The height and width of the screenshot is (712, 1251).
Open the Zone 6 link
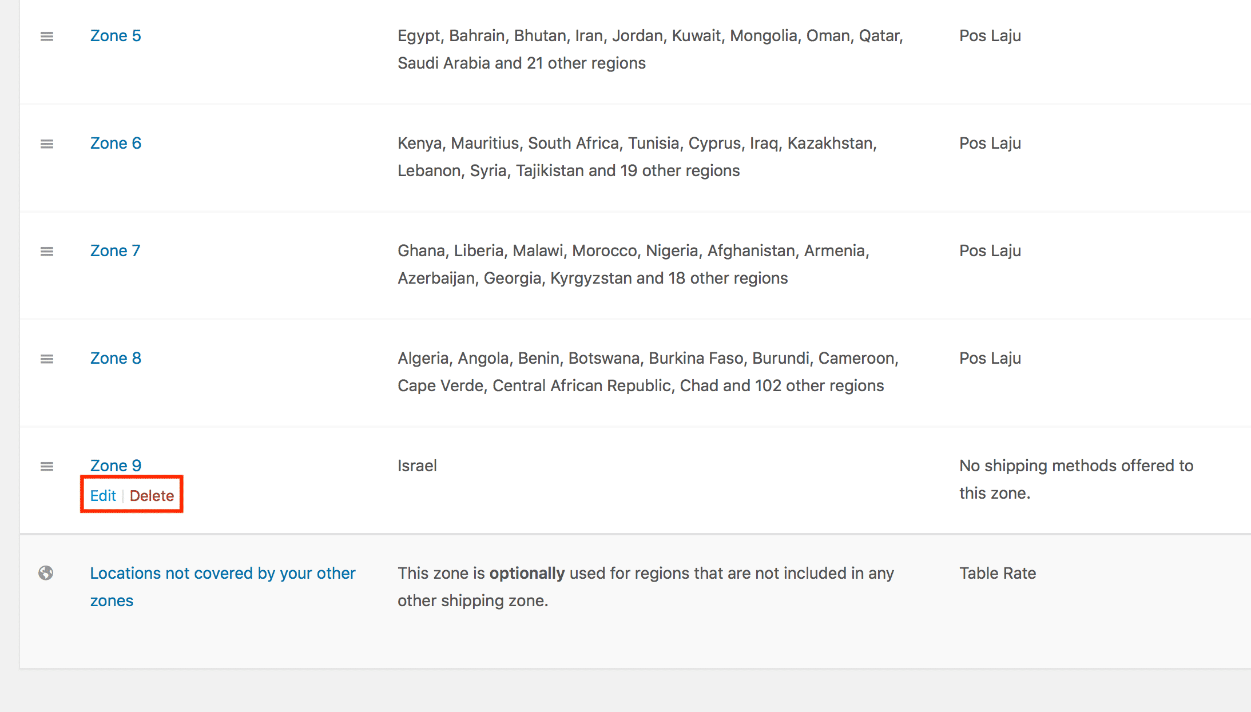(x=116, y=143)
